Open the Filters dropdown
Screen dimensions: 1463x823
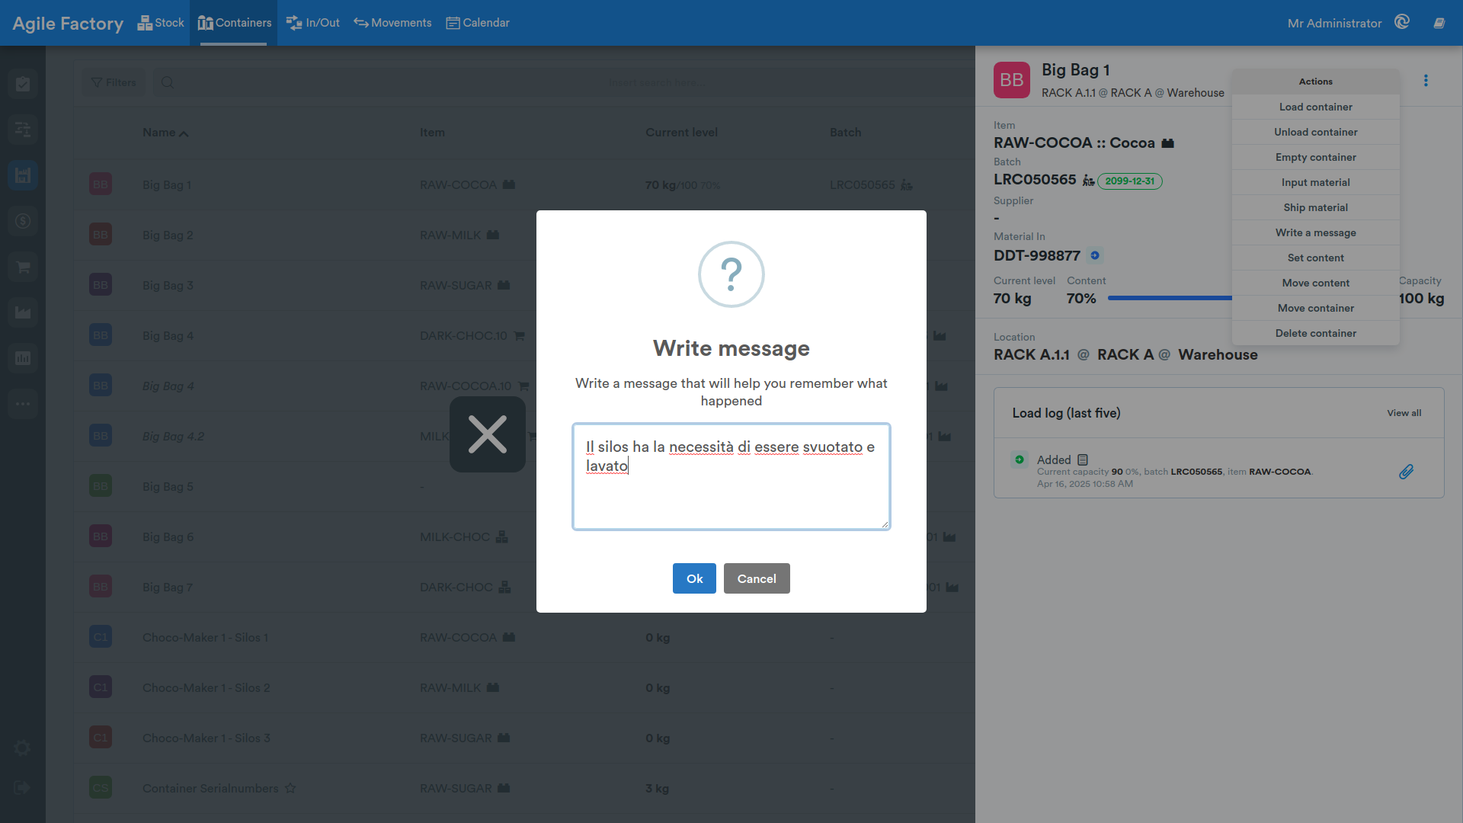coord(114,82)
